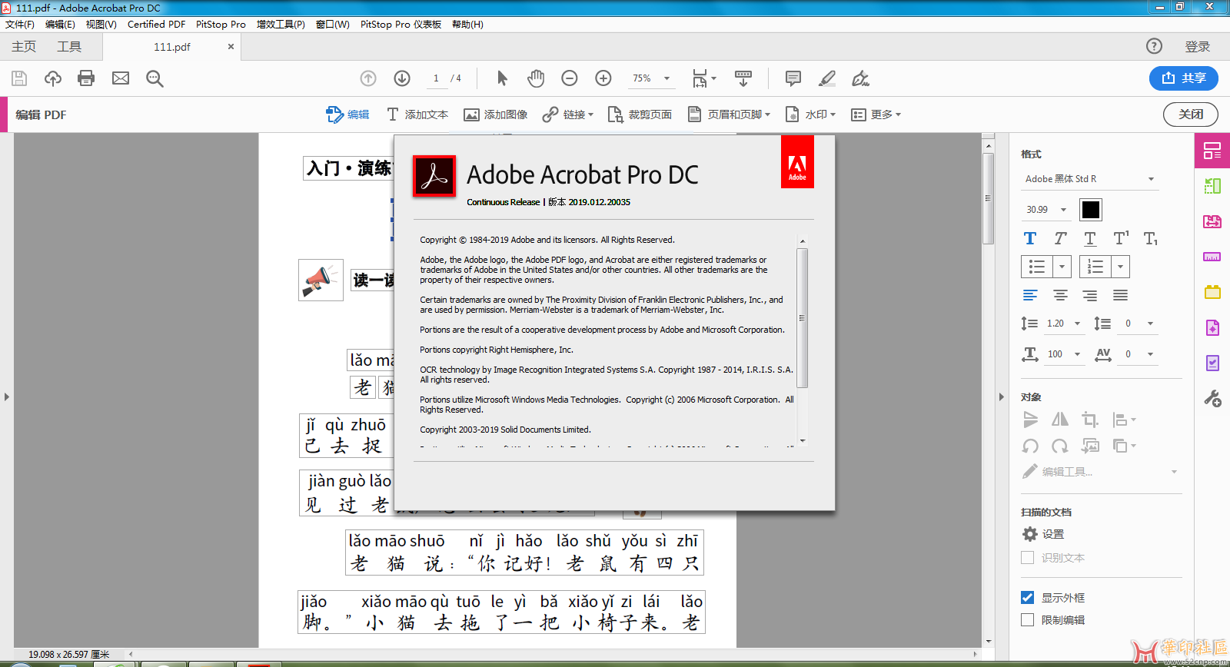Click 设置 gear in scanned documents section
This screenshot has width=1230, height=667.
(x=1043, y=534)
